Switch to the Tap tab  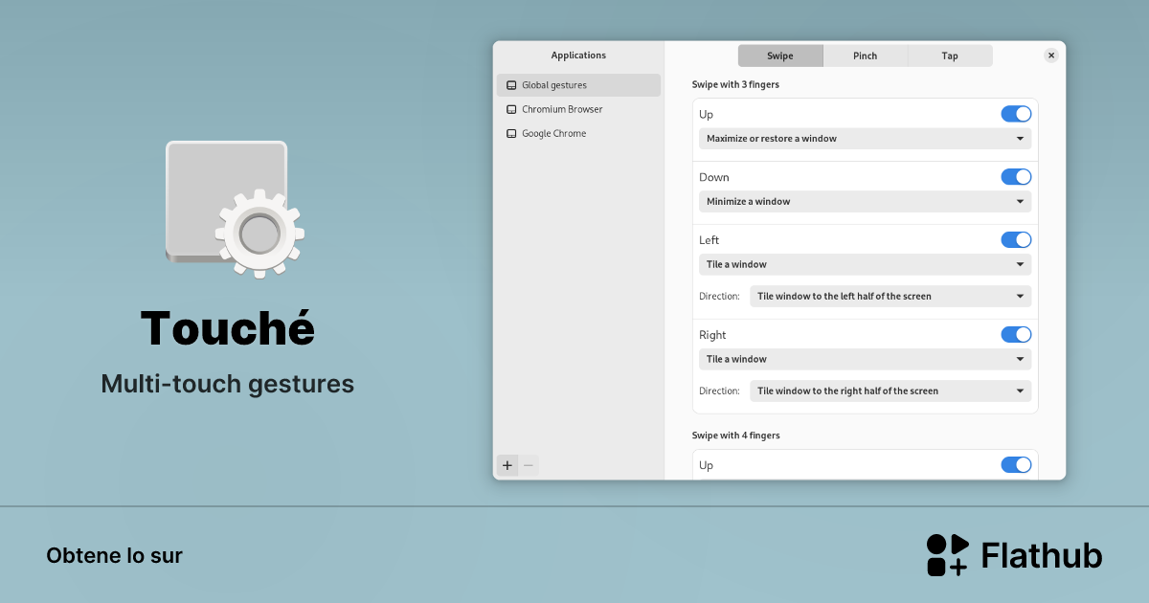pos(949,56)
